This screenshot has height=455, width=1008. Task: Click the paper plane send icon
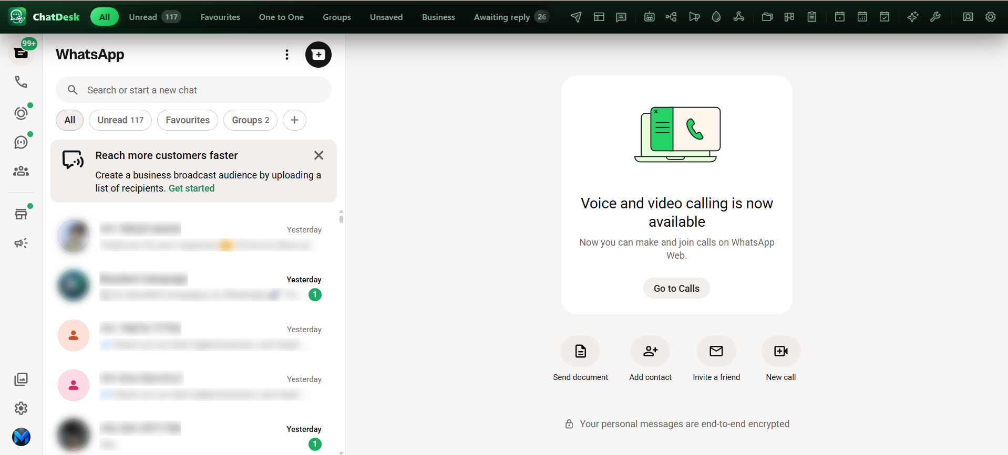tap(576, 17)
